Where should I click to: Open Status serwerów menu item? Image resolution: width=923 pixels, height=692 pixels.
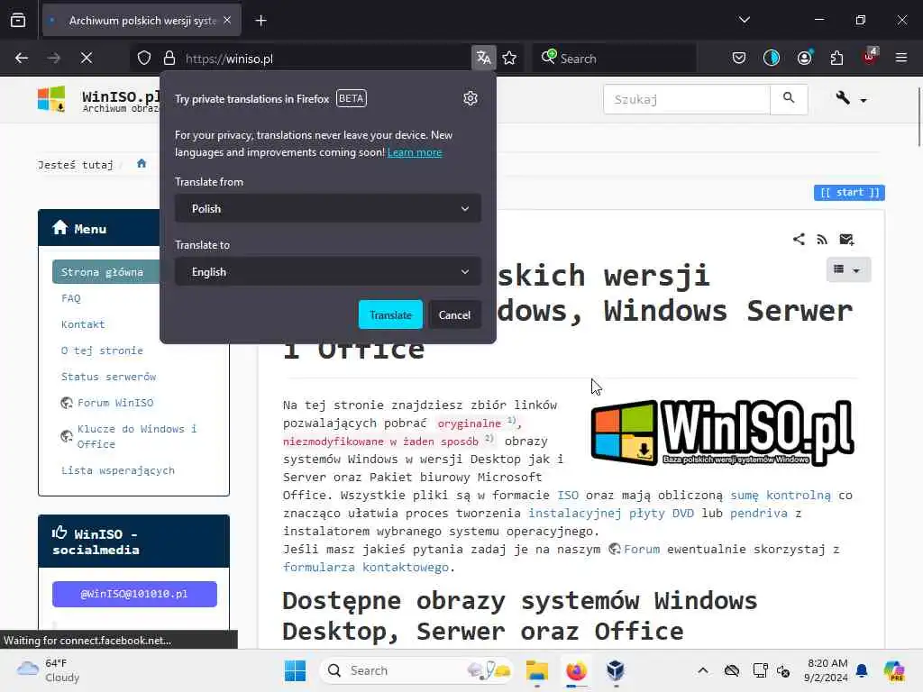pos(108,377)
